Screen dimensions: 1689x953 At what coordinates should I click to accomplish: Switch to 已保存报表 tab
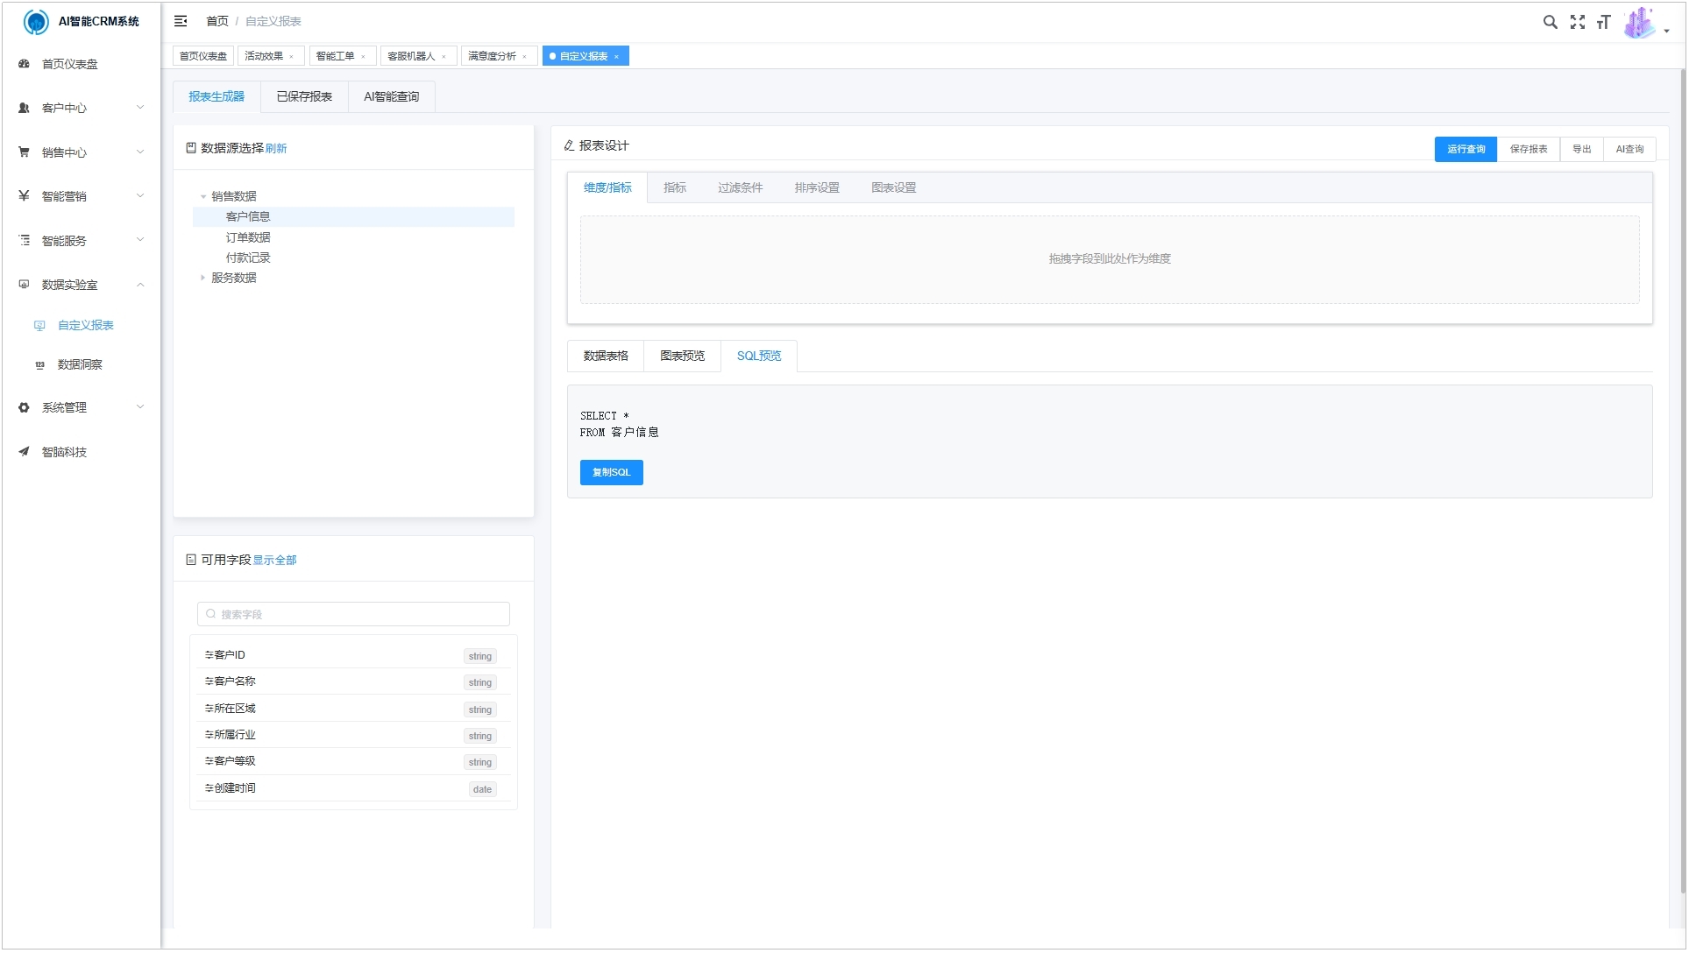(x=304, y=96)
